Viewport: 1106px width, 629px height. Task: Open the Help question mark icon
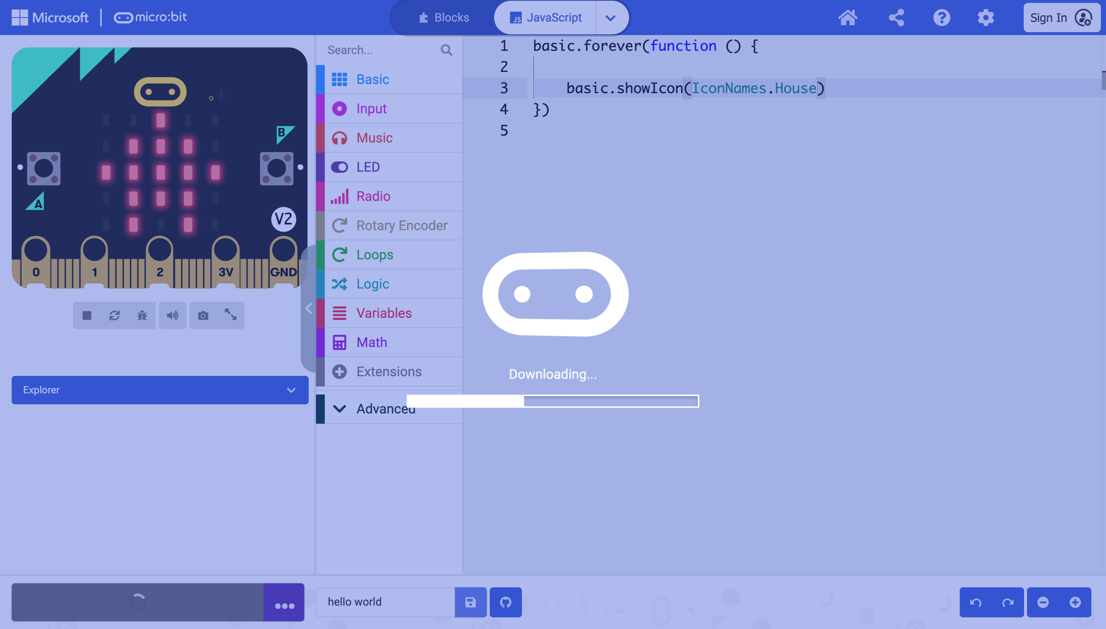point(941,18)
